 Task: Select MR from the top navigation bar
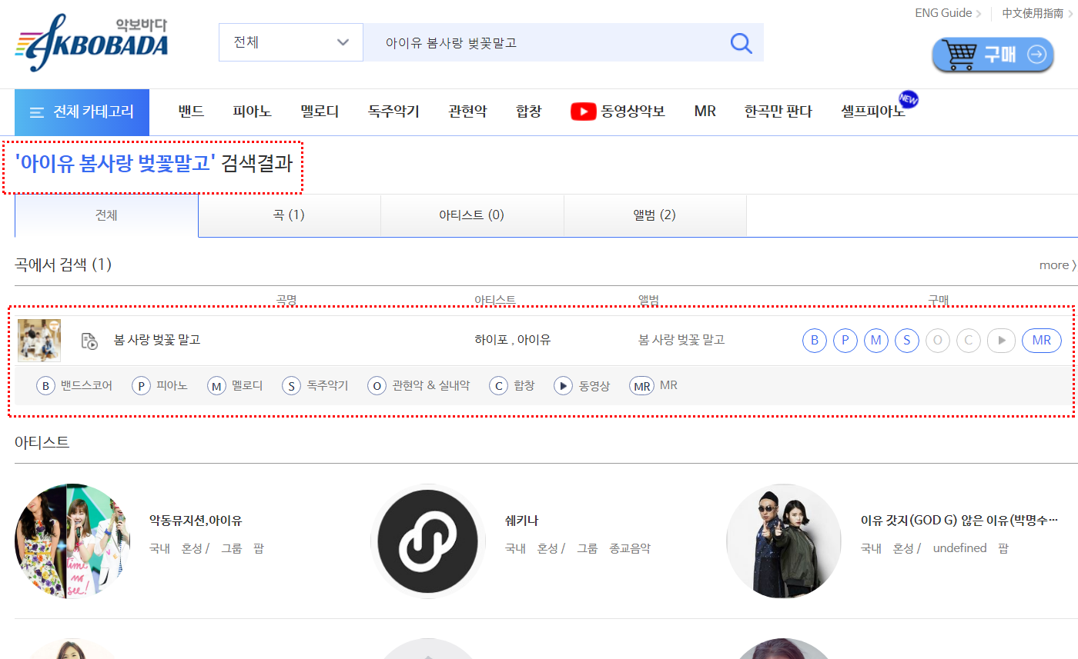point(704,111)
